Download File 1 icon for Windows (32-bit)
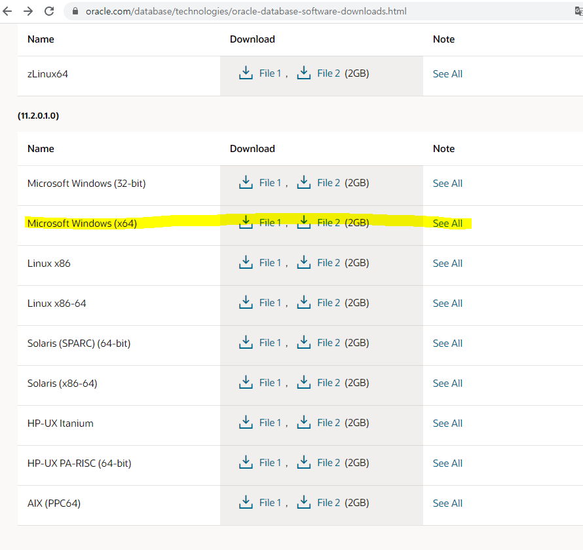The image size is (583, 550). pyautogui.click(x=246, y=182)
